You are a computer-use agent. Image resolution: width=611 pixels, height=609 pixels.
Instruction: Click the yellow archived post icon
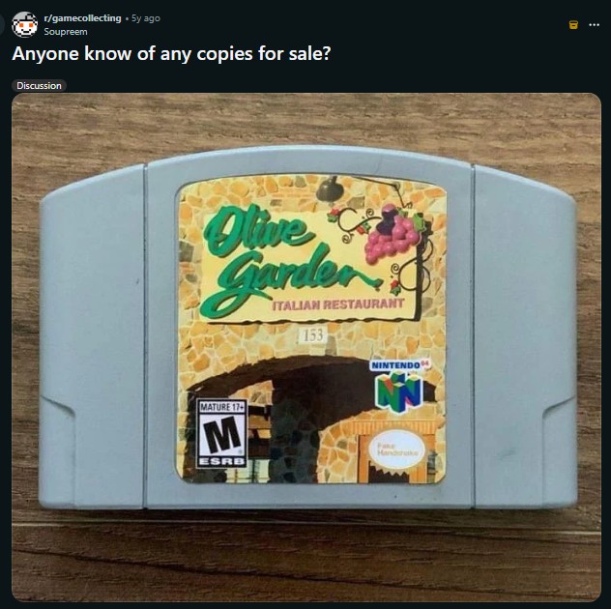click(x=573, y=25)
